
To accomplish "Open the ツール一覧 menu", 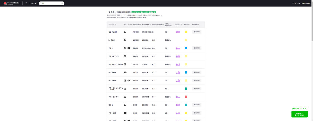I will pos(32,3).
